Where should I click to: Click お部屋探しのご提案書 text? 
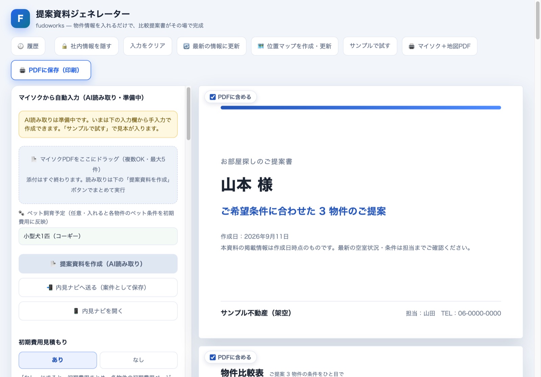257,162
